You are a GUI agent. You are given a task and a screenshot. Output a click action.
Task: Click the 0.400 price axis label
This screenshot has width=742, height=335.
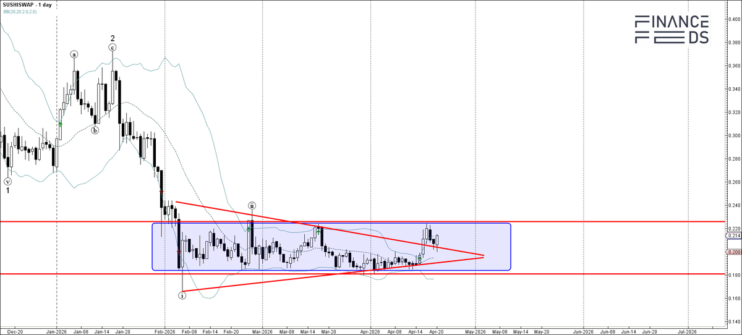pyautogui.click(x=733, y=19)
